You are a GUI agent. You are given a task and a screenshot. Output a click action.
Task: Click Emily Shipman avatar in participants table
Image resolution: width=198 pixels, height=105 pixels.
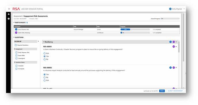16,29
